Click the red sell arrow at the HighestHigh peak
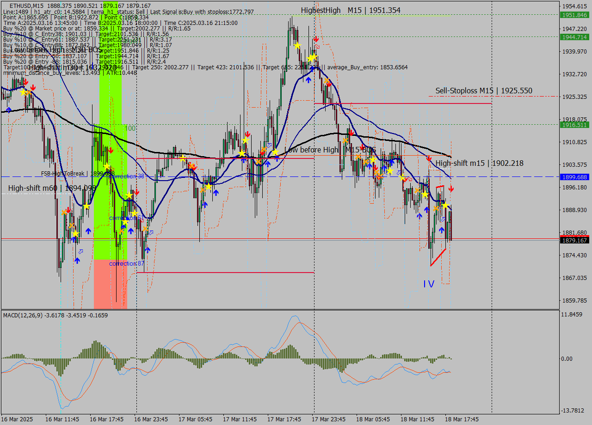Image resolution: width=592 pixels, height=425 pixels. (316, 39)
